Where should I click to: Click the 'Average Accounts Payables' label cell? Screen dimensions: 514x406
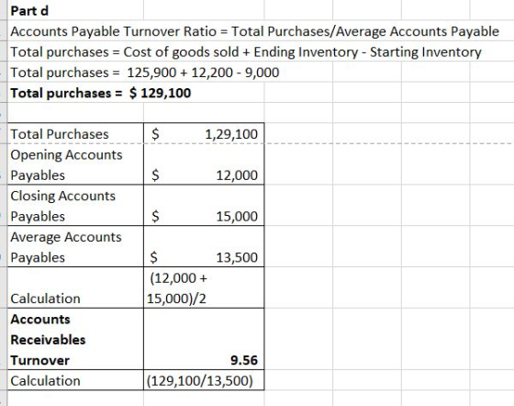pyautogui.click(x=75, y=246)
